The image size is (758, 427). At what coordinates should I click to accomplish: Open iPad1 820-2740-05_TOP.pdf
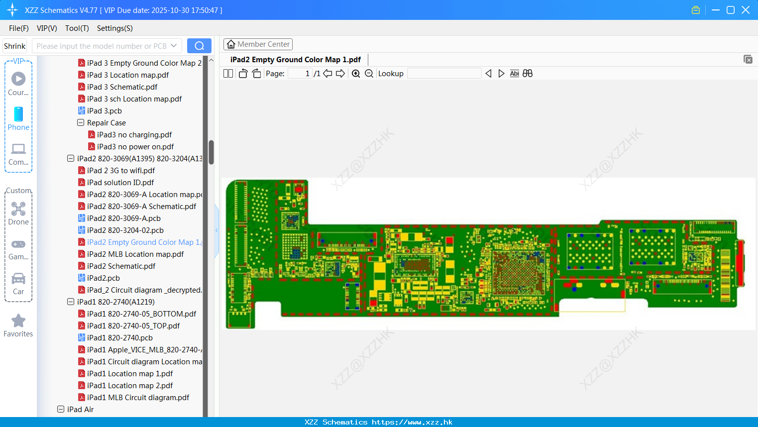129,326
